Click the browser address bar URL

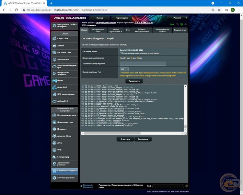(80, 10)
